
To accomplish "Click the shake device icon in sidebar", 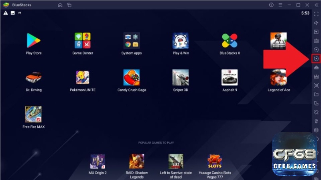I will point(316,112).
